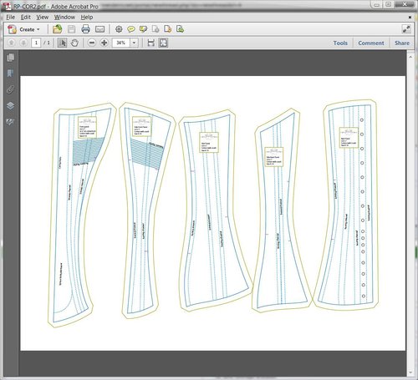The image size is (418, 380).
Task: Open the gear settings icon in toolbar
Action: point(119,29)
